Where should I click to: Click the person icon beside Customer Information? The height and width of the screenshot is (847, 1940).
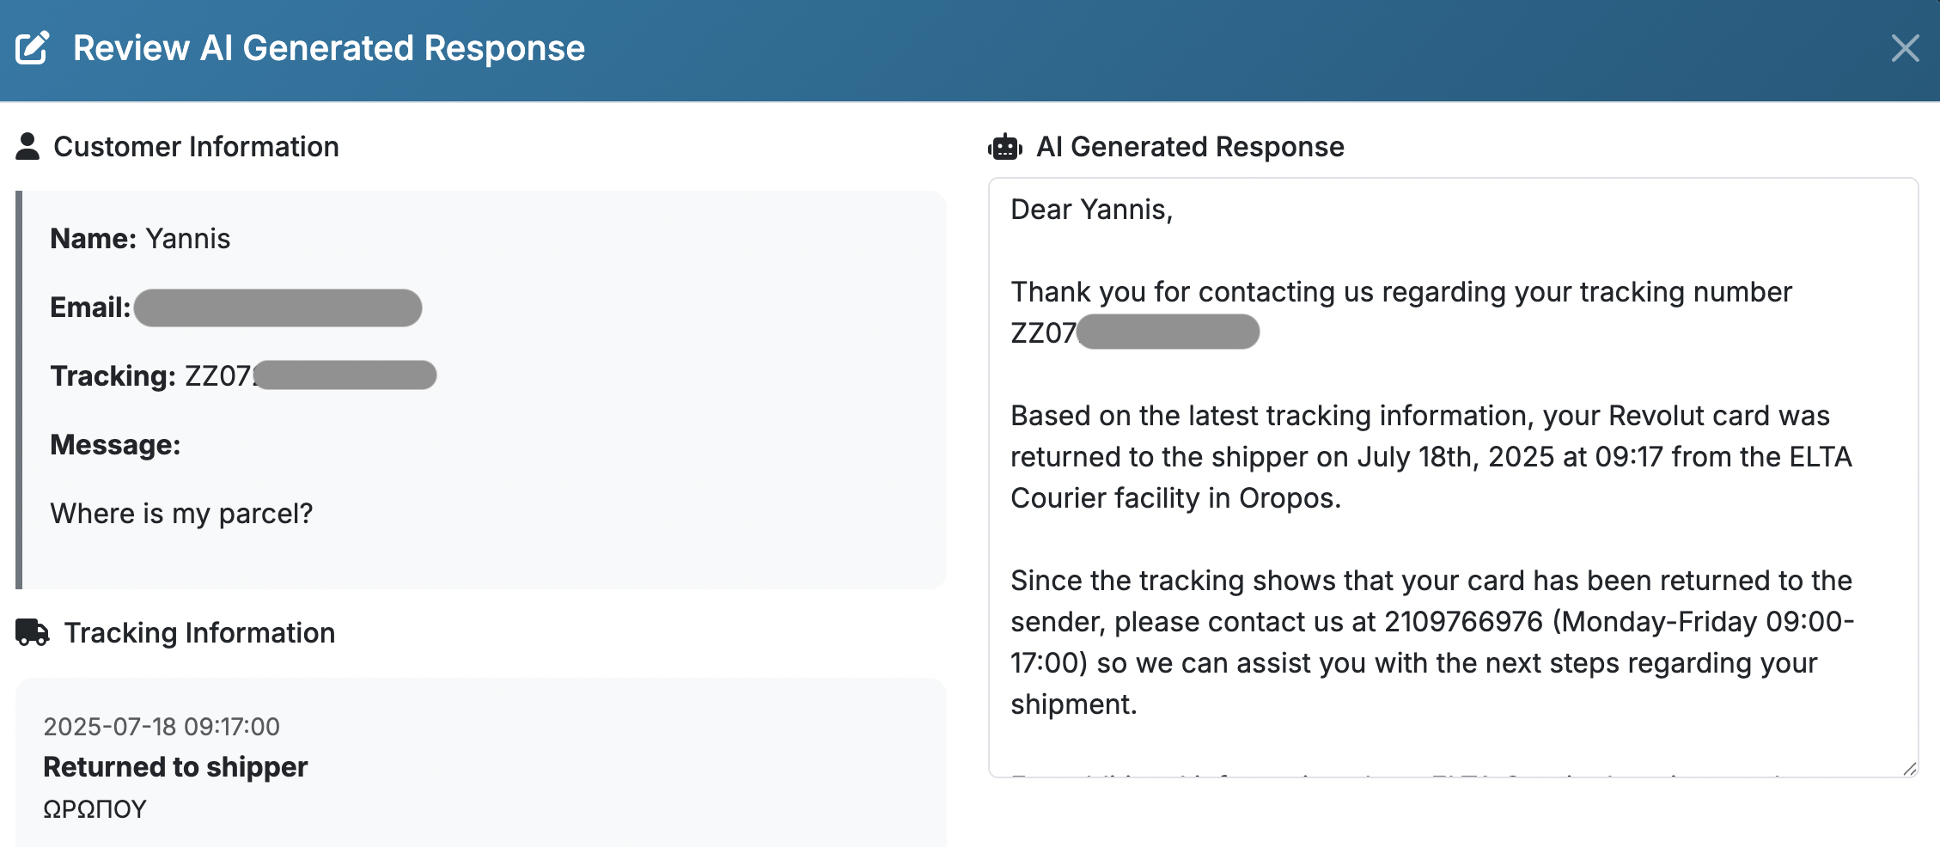(x=27, y=147)
